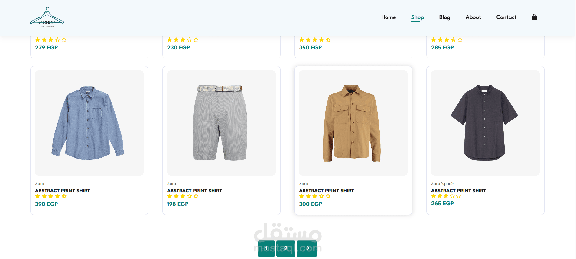Go to pagination page 1
Viewport: 576px width, 259px height.
[x=266, y=248]
